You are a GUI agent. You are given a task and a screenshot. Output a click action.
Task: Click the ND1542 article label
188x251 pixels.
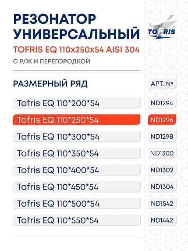162,203
